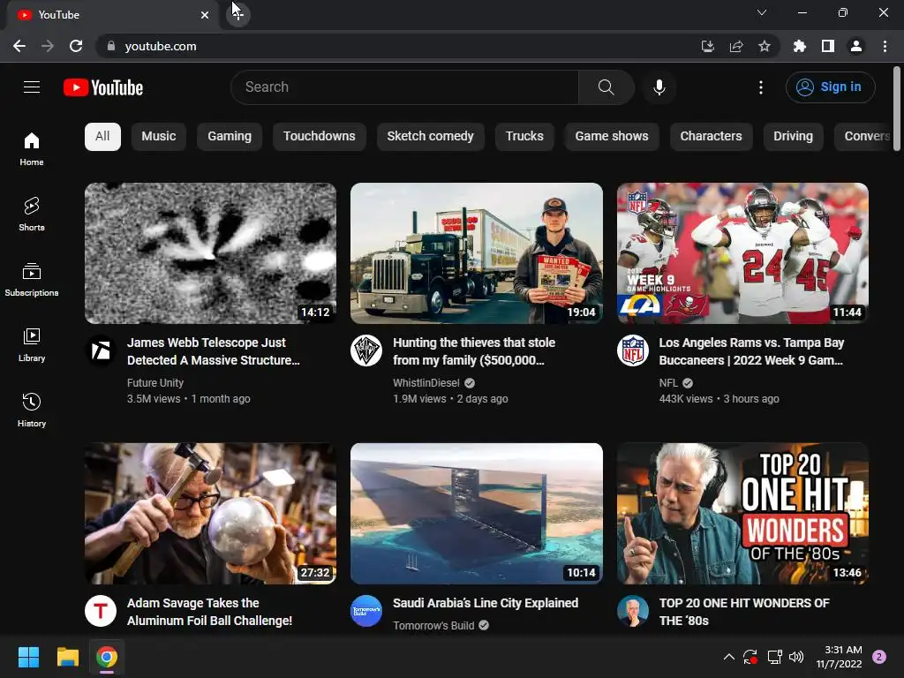The width and height of the screenshot is (904, 678).
Task: Click the page vertical scrollbar
Action: (897, 109)
